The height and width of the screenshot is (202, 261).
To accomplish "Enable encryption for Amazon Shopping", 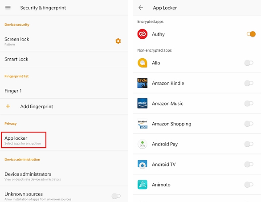I will pyautogui.click(x=249, y=124).
